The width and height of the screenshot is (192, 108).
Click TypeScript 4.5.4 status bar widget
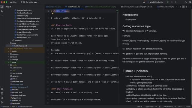151,106
